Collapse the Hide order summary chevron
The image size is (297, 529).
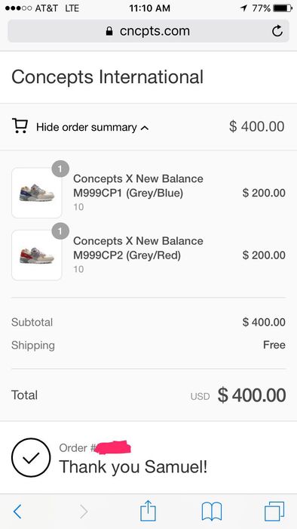click(x=144, y=128)
